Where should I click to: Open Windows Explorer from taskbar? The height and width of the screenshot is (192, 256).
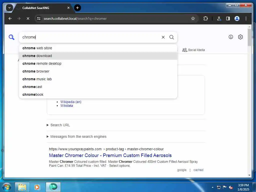[x=22, y=187]
